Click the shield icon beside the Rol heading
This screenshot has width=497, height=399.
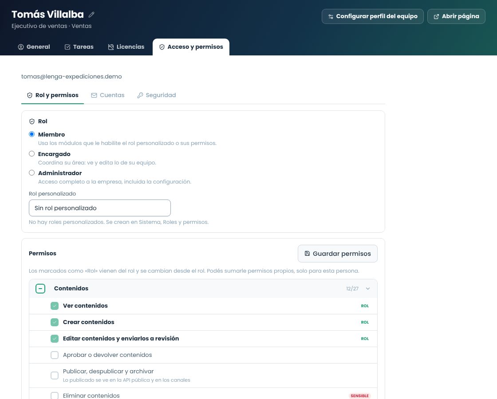(x=32, y=121)
